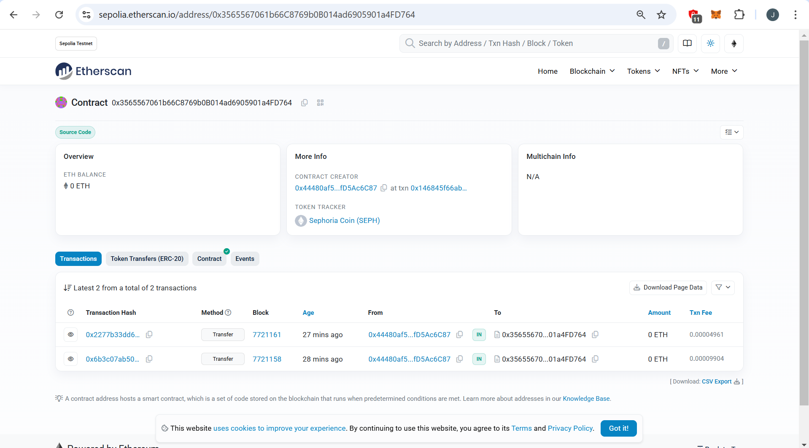Open the Etherscan knowledge base book icon
Screen dimensions: 809x448
(687, 43)
